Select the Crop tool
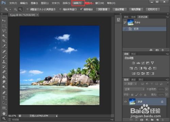The width and height of the screenshot is (170, 122). click(x=4, y=41)
